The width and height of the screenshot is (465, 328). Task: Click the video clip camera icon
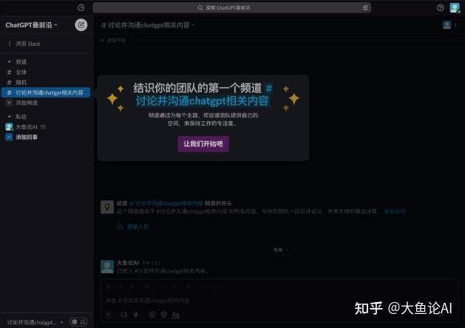pyautogui.click(x=124, y=315)
